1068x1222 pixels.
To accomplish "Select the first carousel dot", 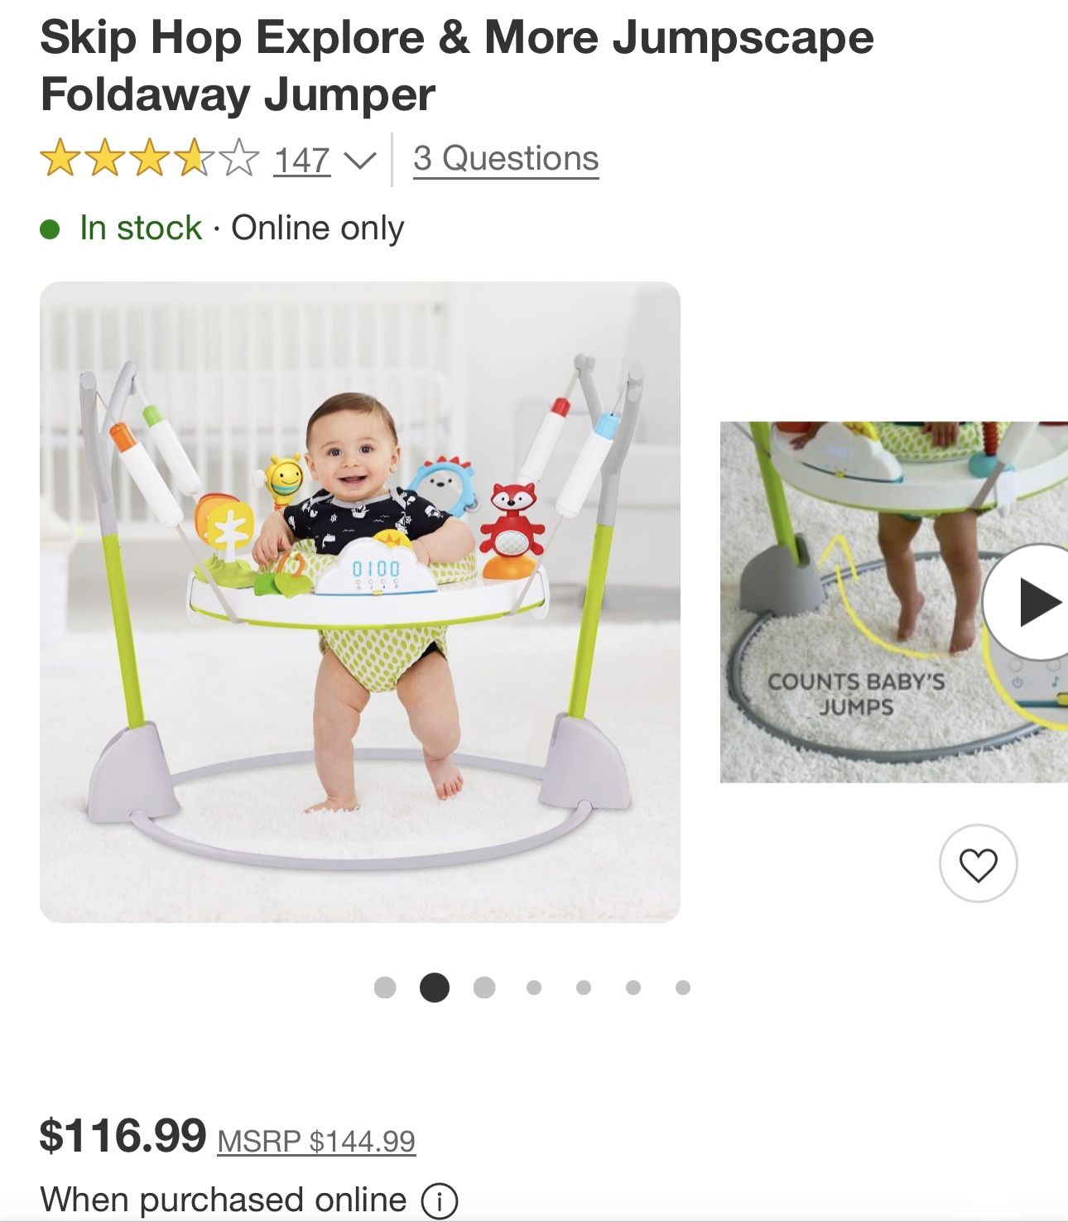I will click(385, 987).
